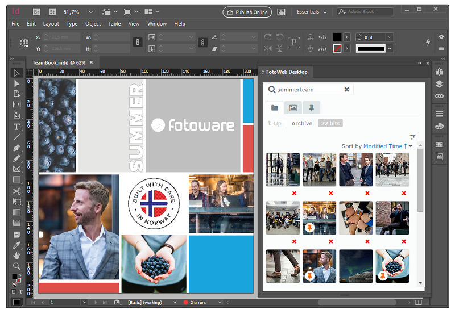
Task: Open the stroke weight dropdown
Action: (x=390, y=37)
